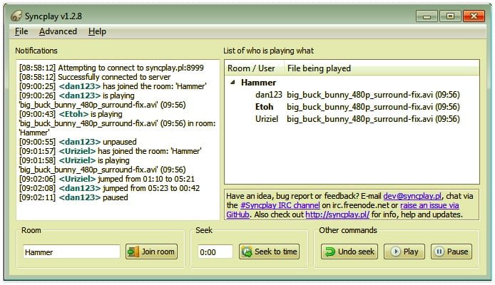495x285 pixels.
Task: Click the Room / User column header
Action: [254, 68]
